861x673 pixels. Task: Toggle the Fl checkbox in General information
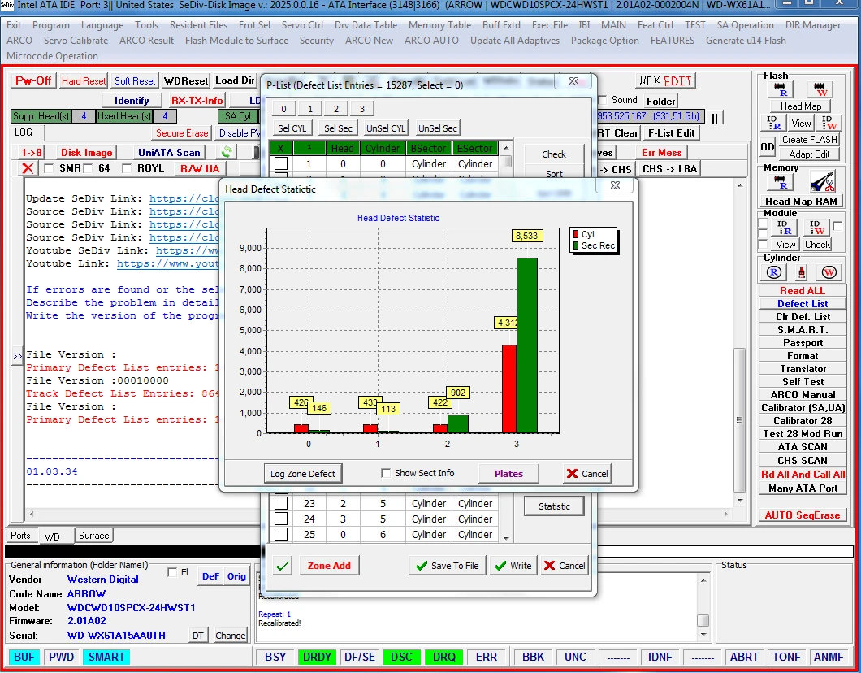172,572
